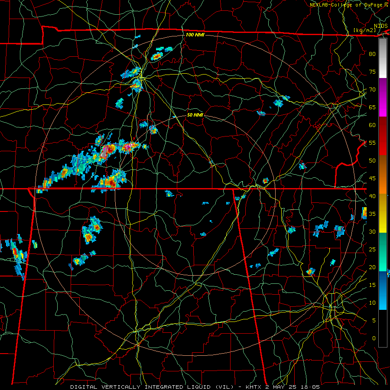Viewport: 390px width, 390px height.
Task: Click the legend value 45
Action: pos(372,179)
